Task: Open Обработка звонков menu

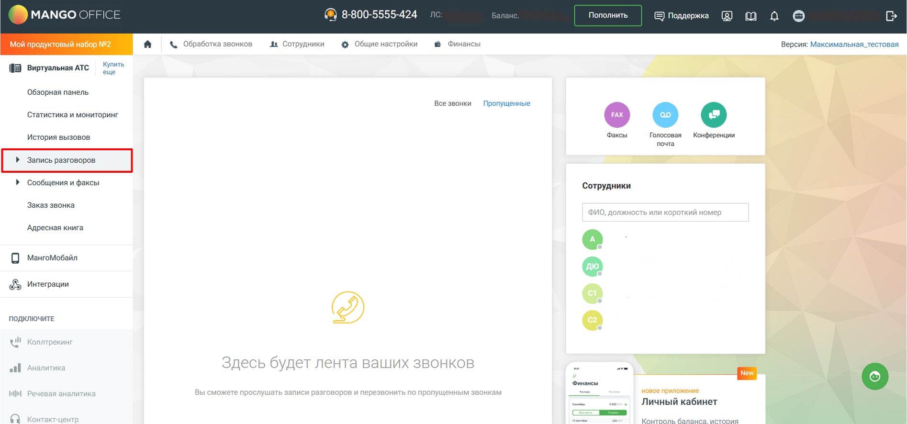Action: pos(211,44)
